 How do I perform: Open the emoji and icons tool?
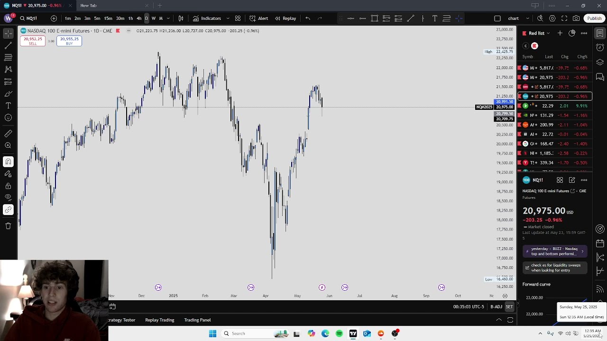(8, 117)
